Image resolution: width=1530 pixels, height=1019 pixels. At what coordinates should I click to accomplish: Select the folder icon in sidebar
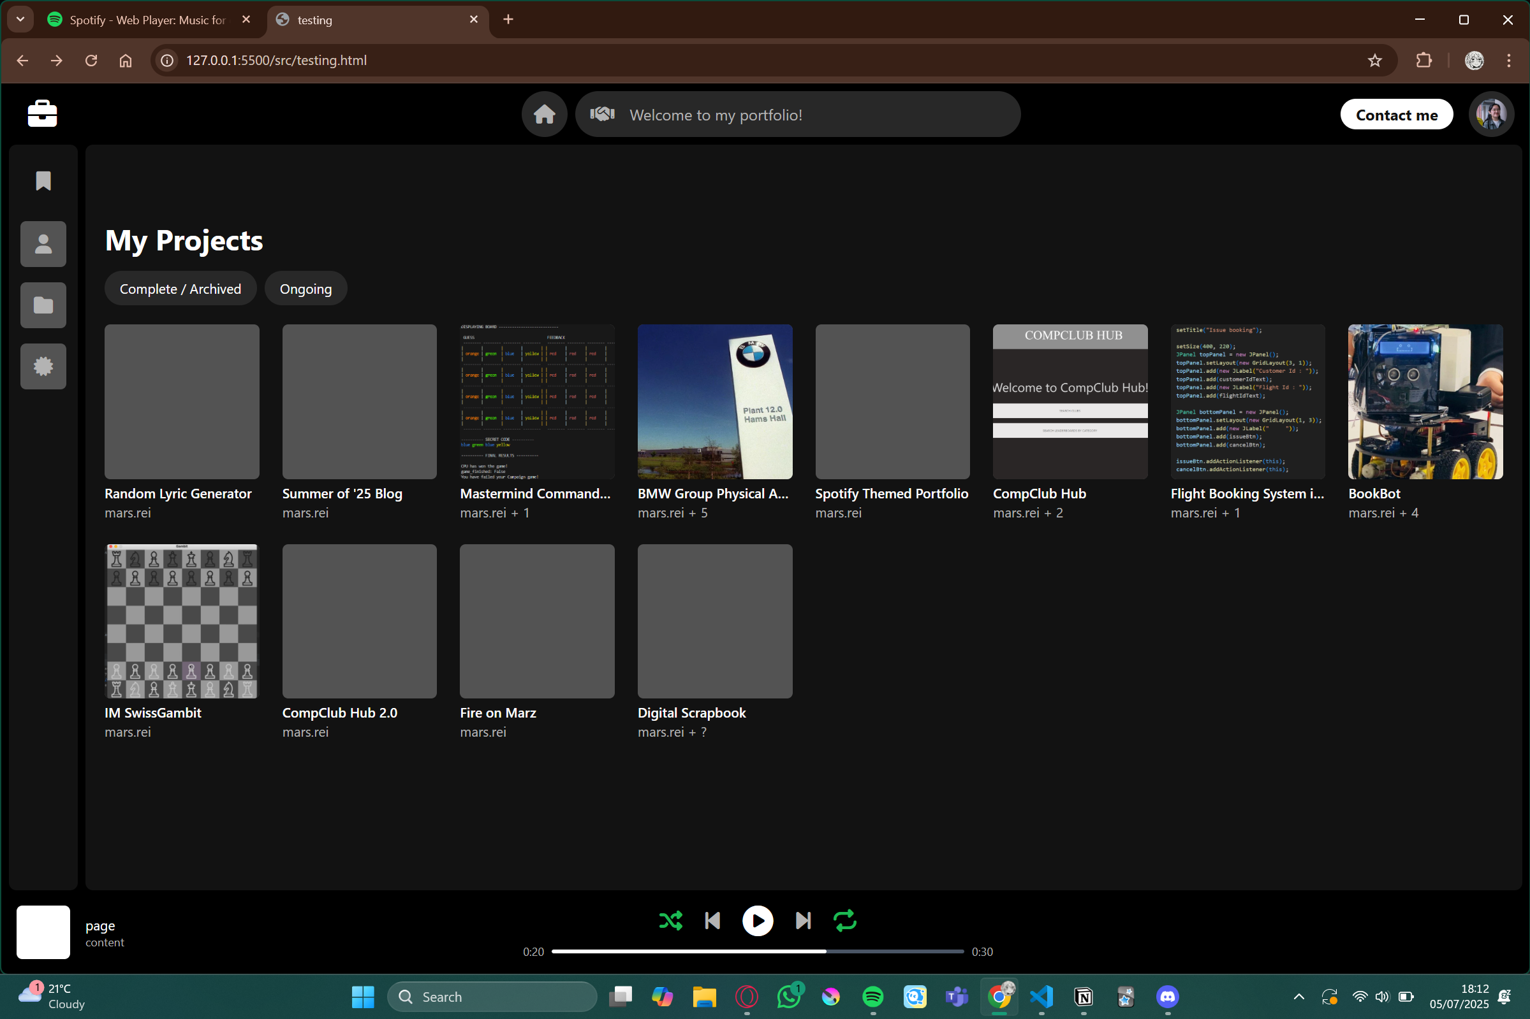pos(43,305)
